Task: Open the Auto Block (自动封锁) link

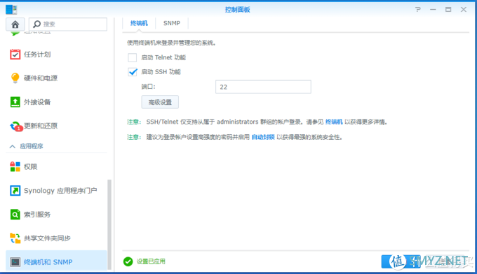Action: (263, 137)
